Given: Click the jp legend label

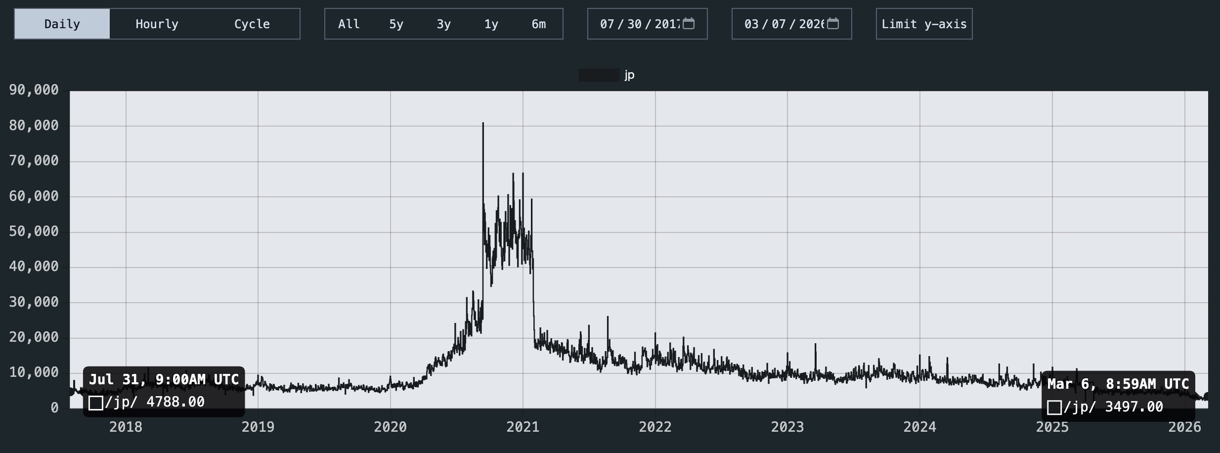Looking at the screenshot, I should pyautogui.click(x=629, y=75).
